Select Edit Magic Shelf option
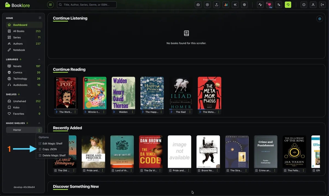329x196 pixels. (52, 144)
